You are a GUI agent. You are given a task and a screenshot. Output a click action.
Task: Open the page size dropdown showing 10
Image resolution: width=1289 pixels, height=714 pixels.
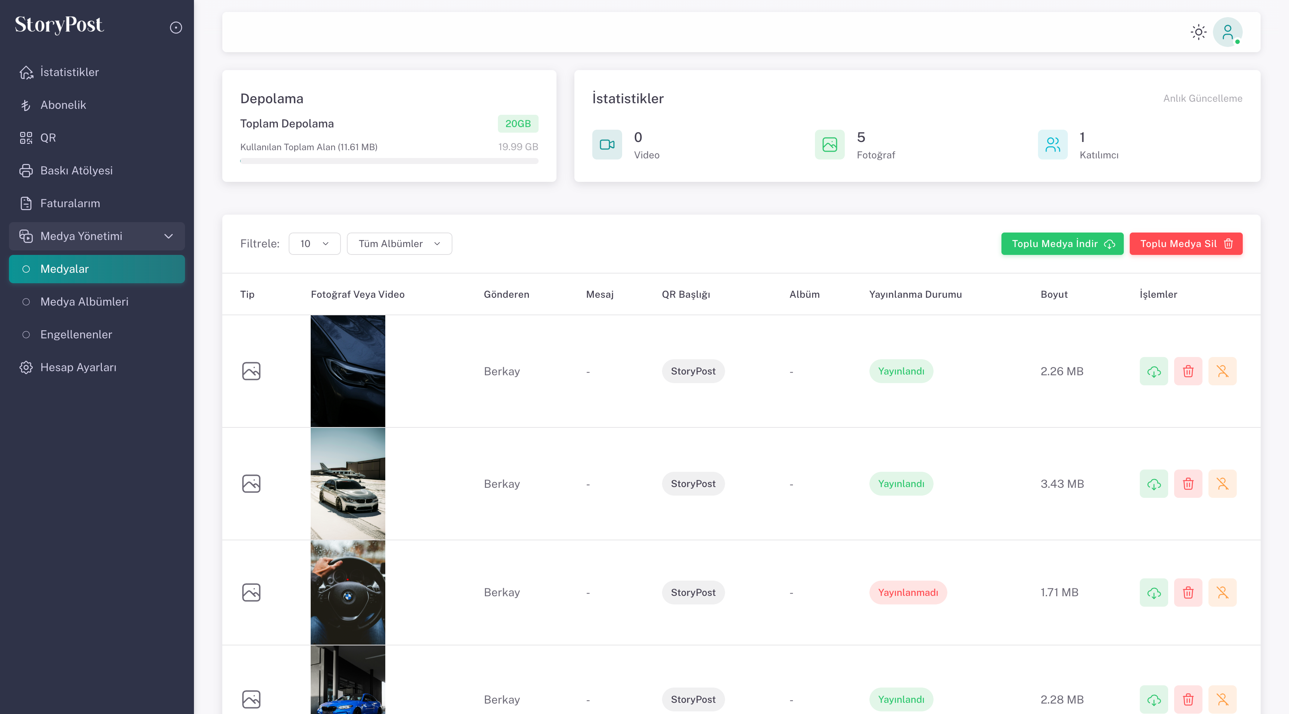pos(314,243)
